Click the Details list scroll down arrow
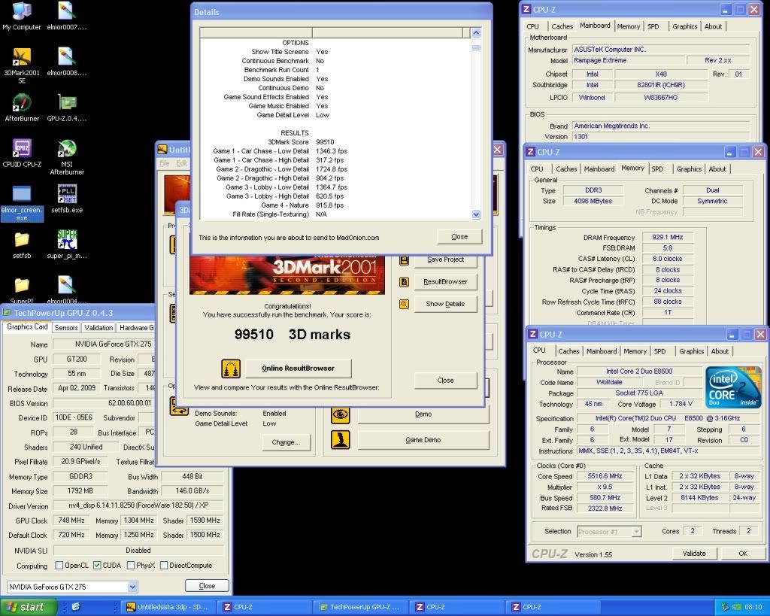This screenshot has width=770, height=616. tap(476, 214)
